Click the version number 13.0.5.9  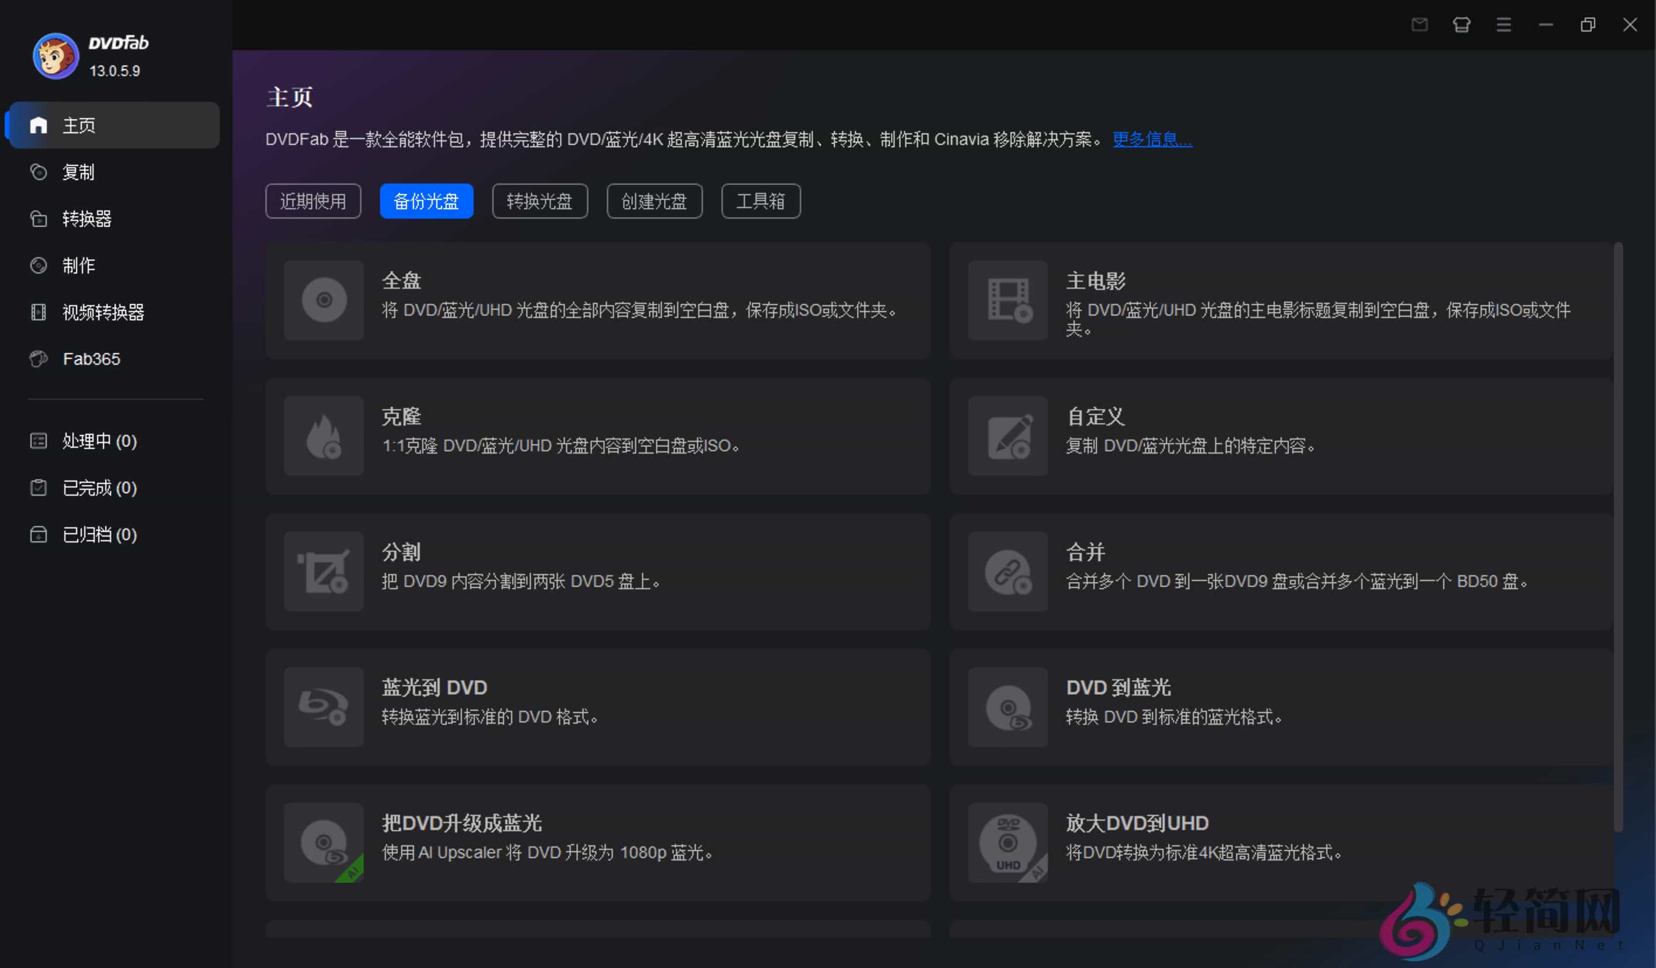pyautogui.click(x=115, y=71)
